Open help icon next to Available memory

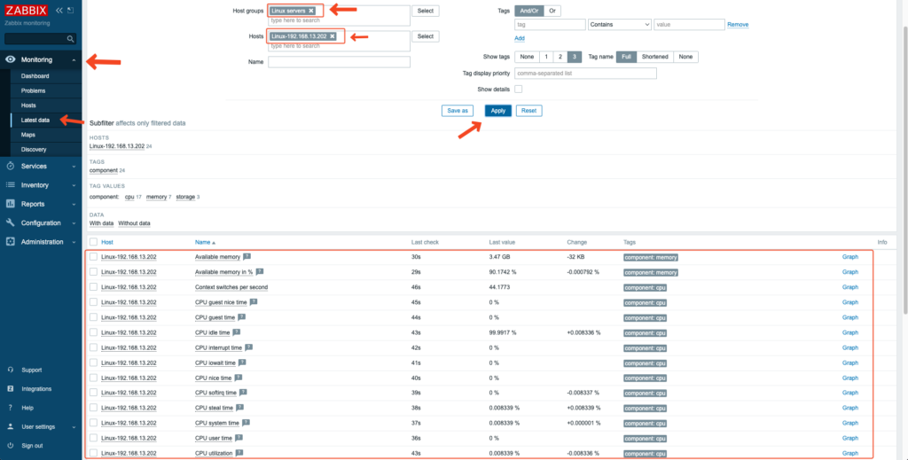(x=247, y=256)
